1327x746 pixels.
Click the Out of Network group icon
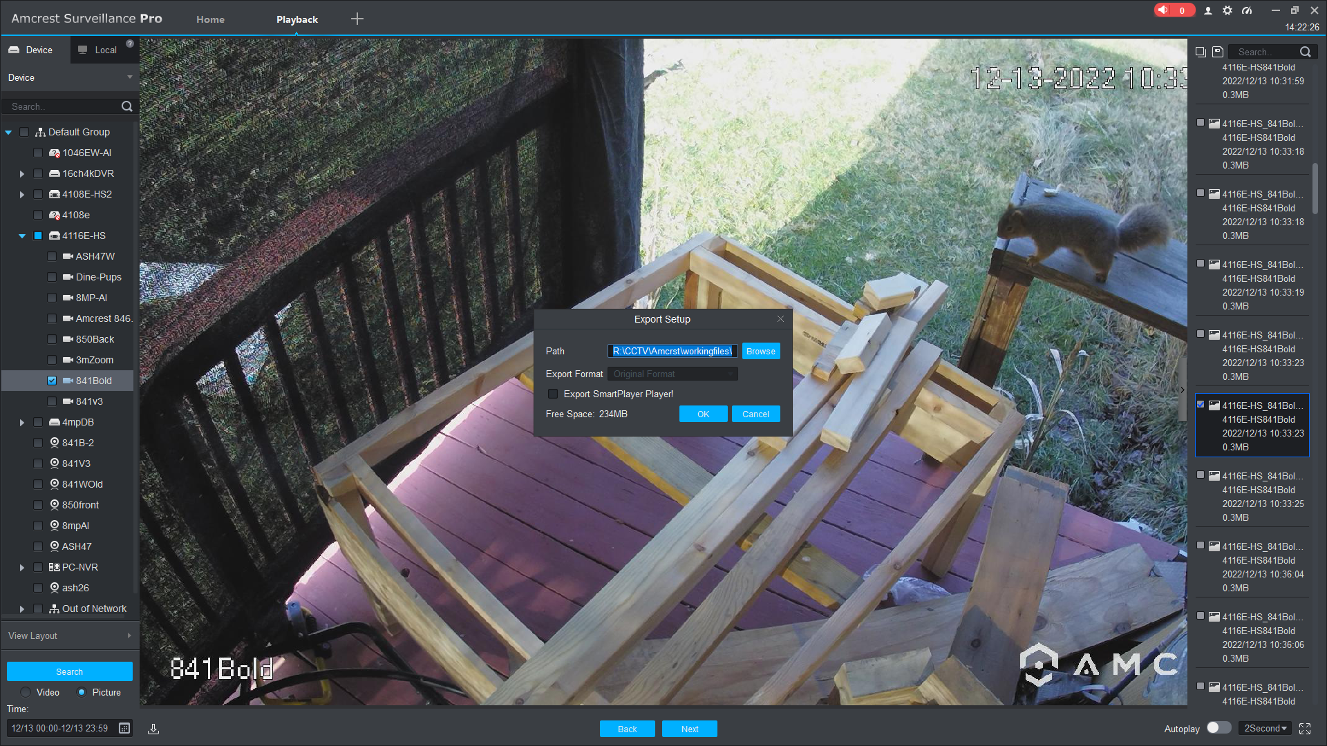(55, 609)
